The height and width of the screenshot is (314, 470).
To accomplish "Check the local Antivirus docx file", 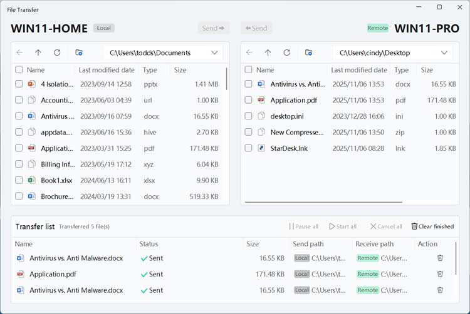I will pyautogui.click(x=19, y=116).
